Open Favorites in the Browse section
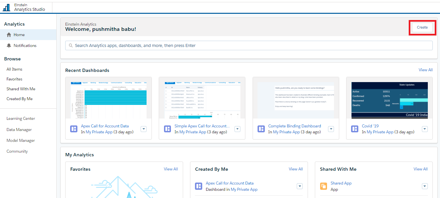440x198 pixels. coord(14,79)
